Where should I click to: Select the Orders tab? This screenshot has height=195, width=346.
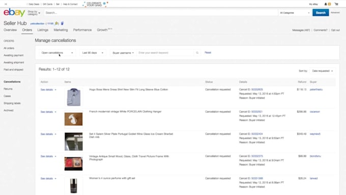coord(27,30)
